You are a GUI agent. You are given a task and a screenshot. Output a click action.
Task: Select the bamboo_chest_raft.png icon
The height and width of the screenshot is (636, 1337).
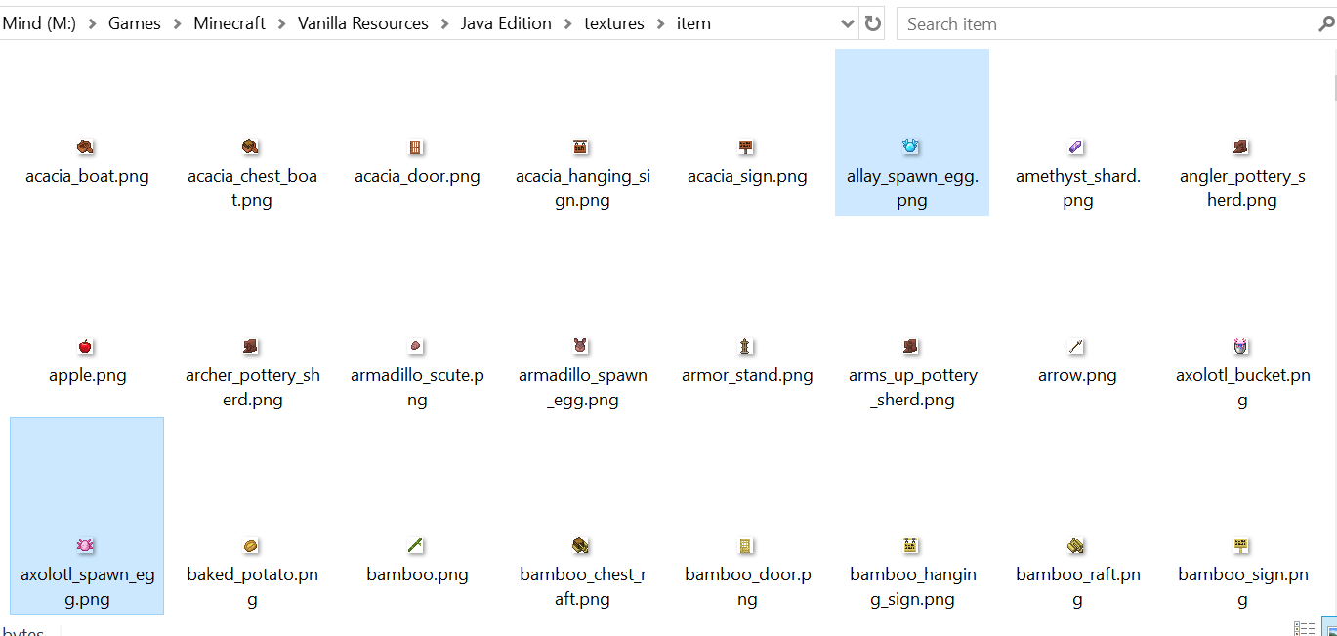pos(582,545)
